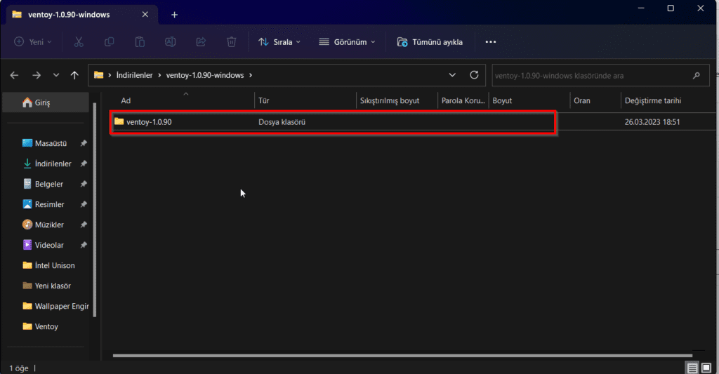Open the Görünüm view dropdown
The width and height of the screenshot is (719, 374).
click(x=347, y=42)
